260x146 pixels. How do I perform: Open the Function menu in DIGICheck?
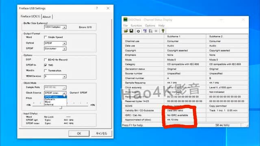click(x=136, y=26)
